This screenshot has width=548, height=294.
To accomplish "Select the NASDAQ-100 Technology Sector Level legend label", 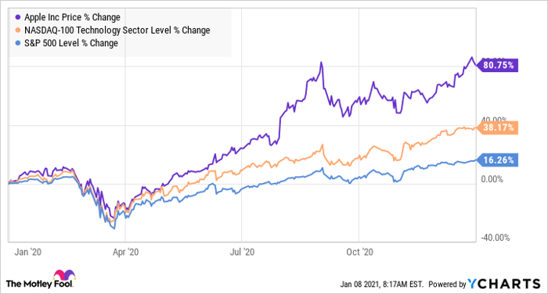I will 117,30.
